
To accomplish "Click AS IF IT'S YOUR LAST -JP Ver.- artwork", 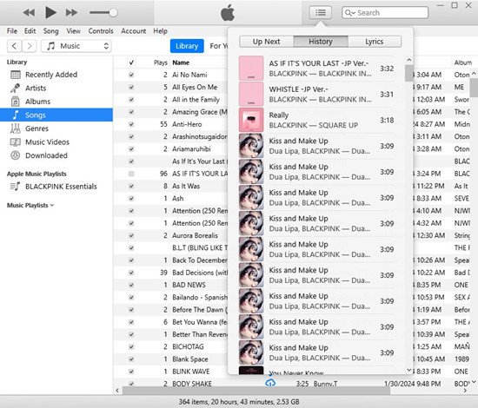I will (251, 68).
